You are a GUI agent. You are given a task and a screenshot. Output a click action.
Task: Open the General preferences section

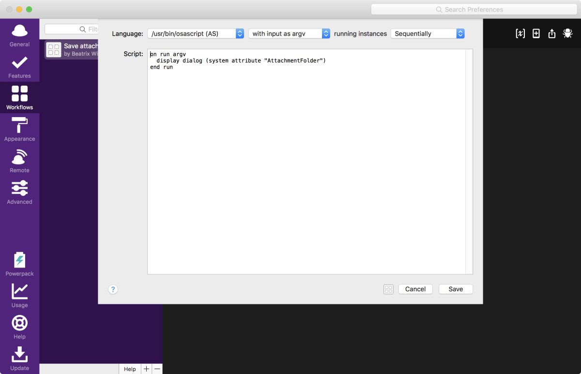click(x=19, y=35)
